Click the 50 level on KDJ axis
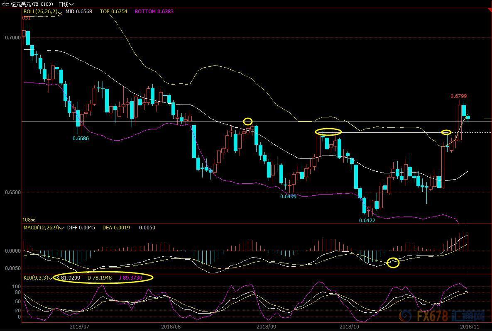This screenshot has height=331, width=492. tap(18, 302)
